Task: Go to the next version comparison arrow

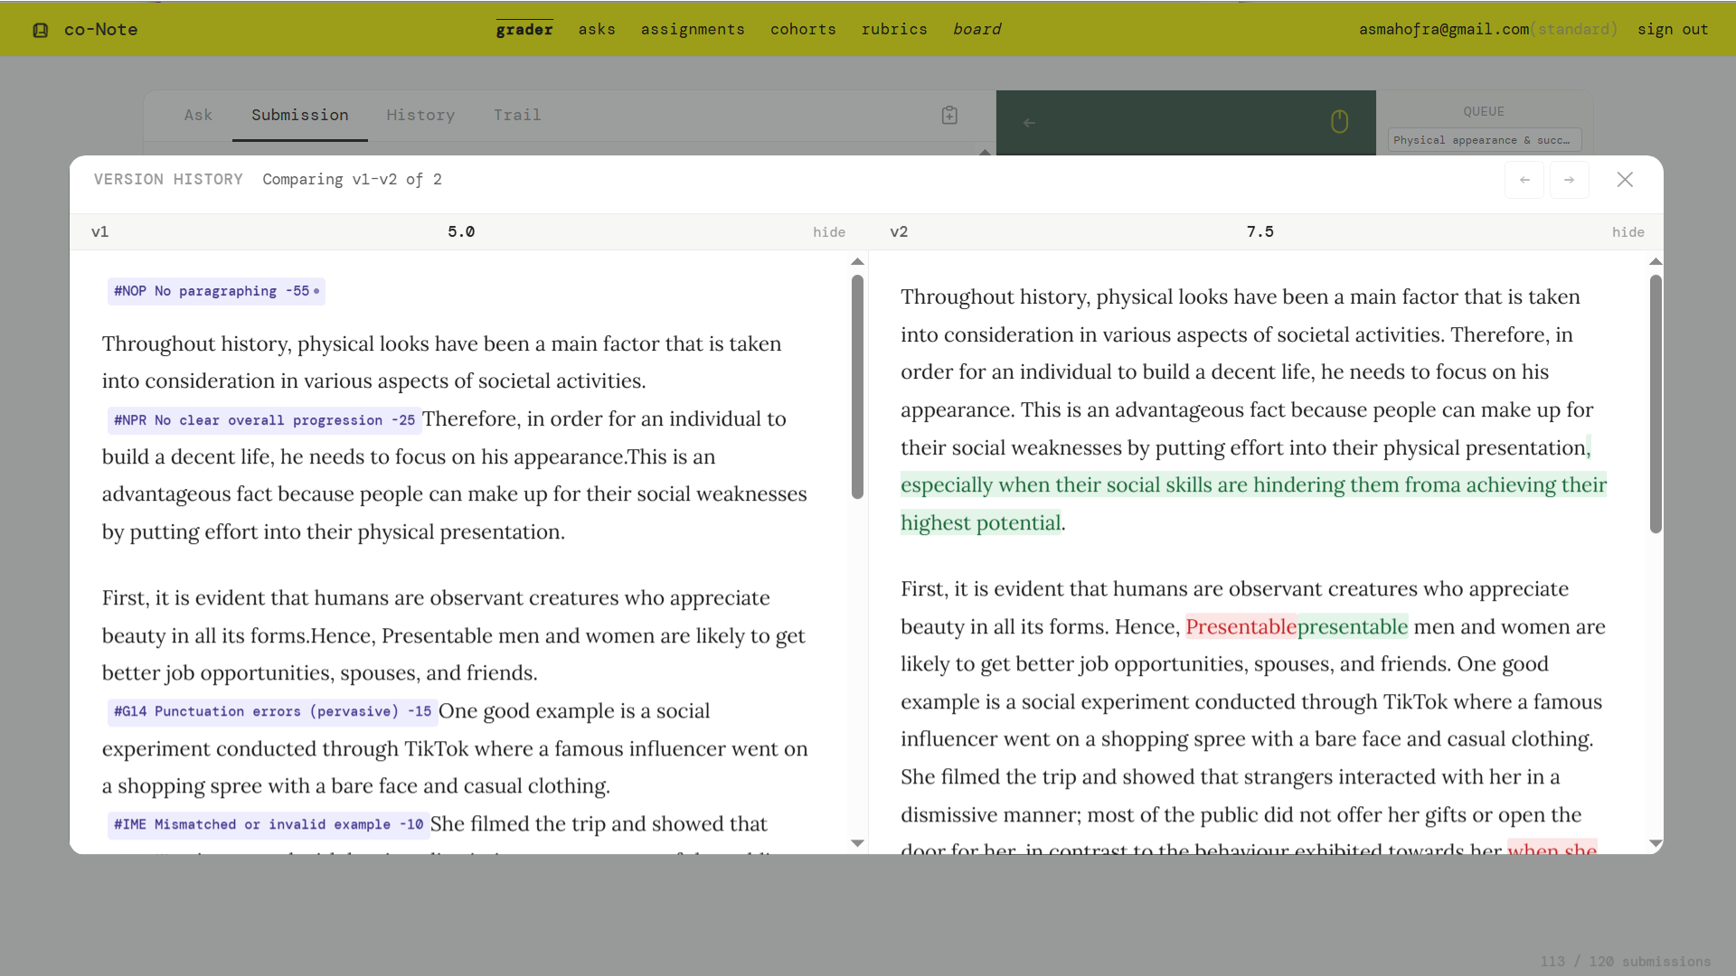Action: (x=1570, y=180)
